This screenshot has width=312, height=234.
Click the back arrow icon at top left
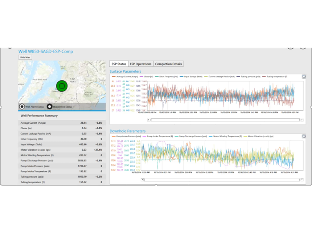(x=10, y=47)
